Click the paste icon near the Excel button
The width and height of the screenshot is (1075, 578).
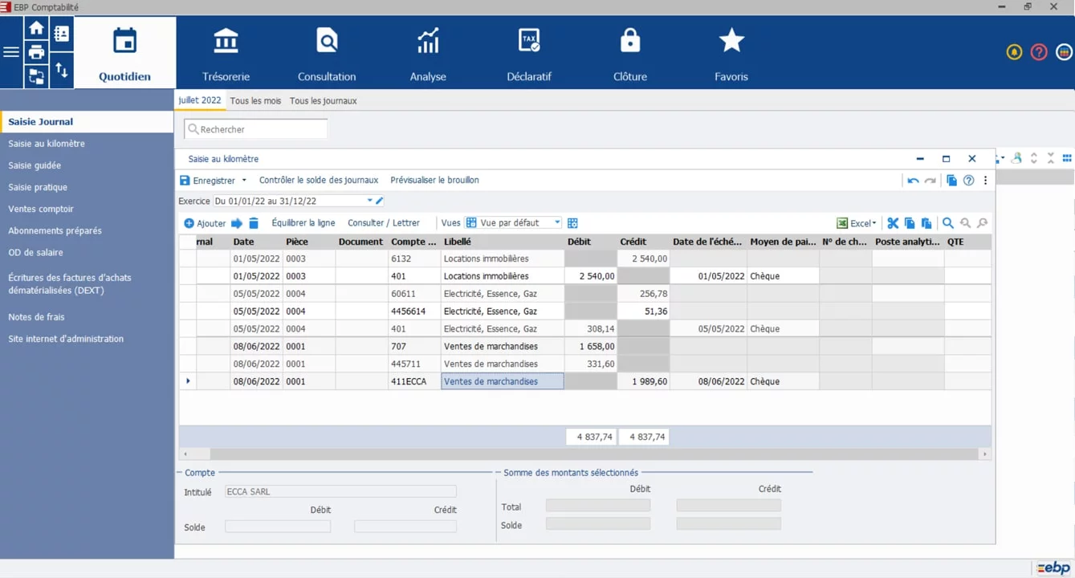point(927,223)
